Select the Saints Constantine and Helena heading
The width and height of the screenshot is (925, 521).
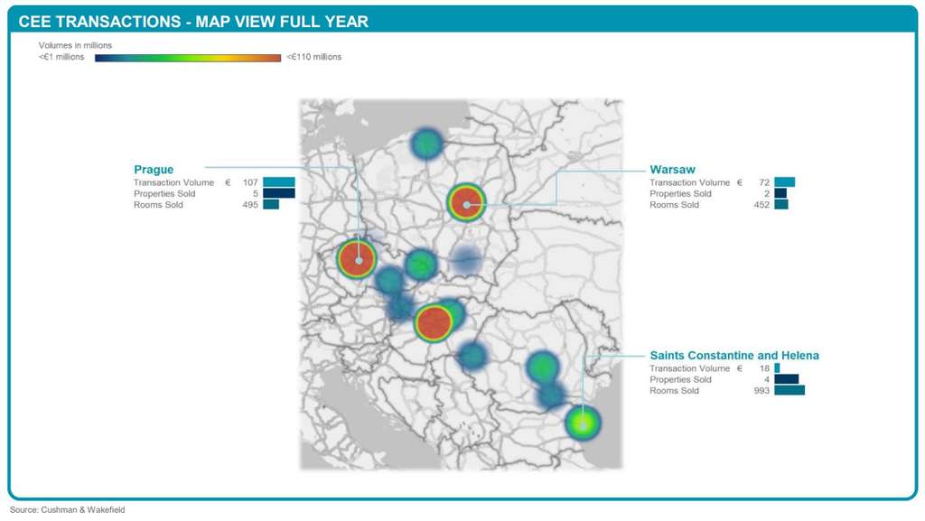pos(735,355)
